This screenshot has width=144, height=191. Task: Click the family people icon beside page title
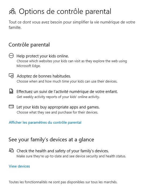(12, 11)
